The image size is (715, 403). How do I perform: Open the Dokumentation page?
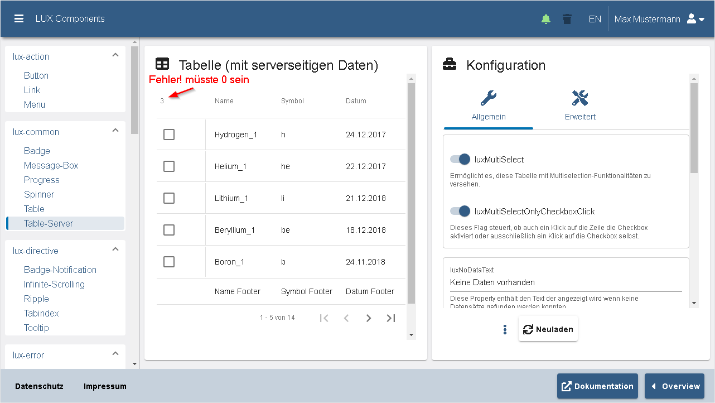click(597, 386)
